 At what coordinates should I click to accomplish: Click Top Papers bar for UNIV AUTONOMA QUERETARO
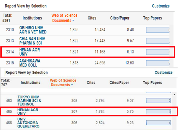tap(158, 123)
